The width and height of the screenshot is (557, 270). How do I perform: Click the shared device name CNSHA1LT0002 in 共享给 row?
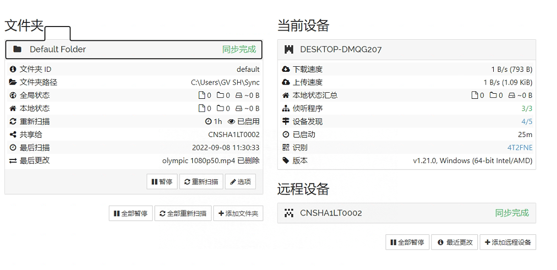coord(234,134)
